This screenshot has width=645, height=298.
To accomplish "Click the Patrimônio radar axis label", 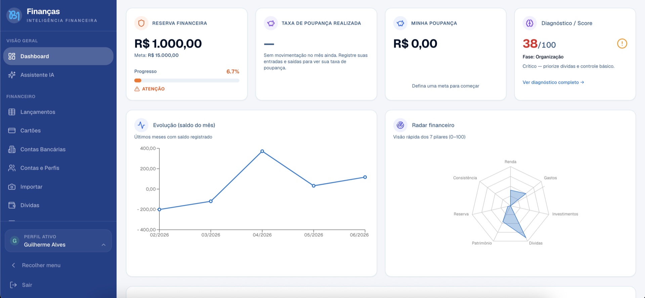I will 482,243.
